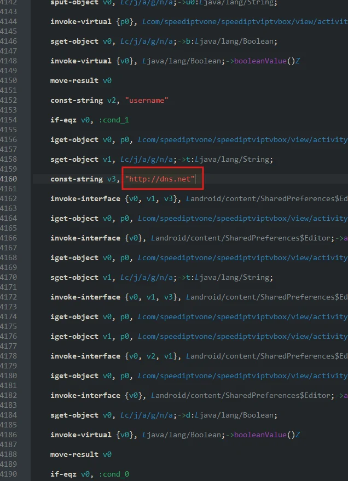Image resolution: width=348 pixels, height=481 pixels.
Task: Click line number 4178 in the gutter
Action: point(9,356)
